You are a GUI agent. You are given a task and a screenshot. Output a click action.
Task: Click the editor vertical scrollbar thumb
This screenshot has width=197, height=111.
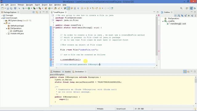157,36
